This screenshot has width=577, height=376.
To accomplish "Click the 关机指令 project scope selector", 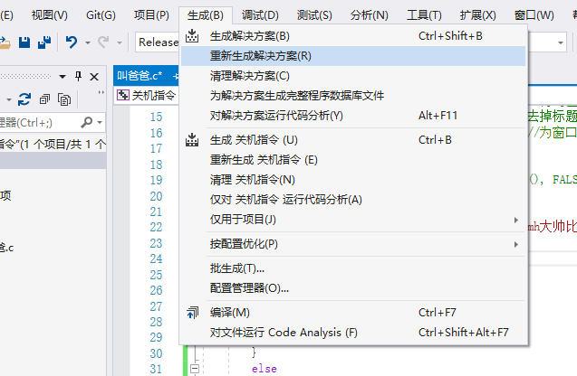I will (146, 96).
